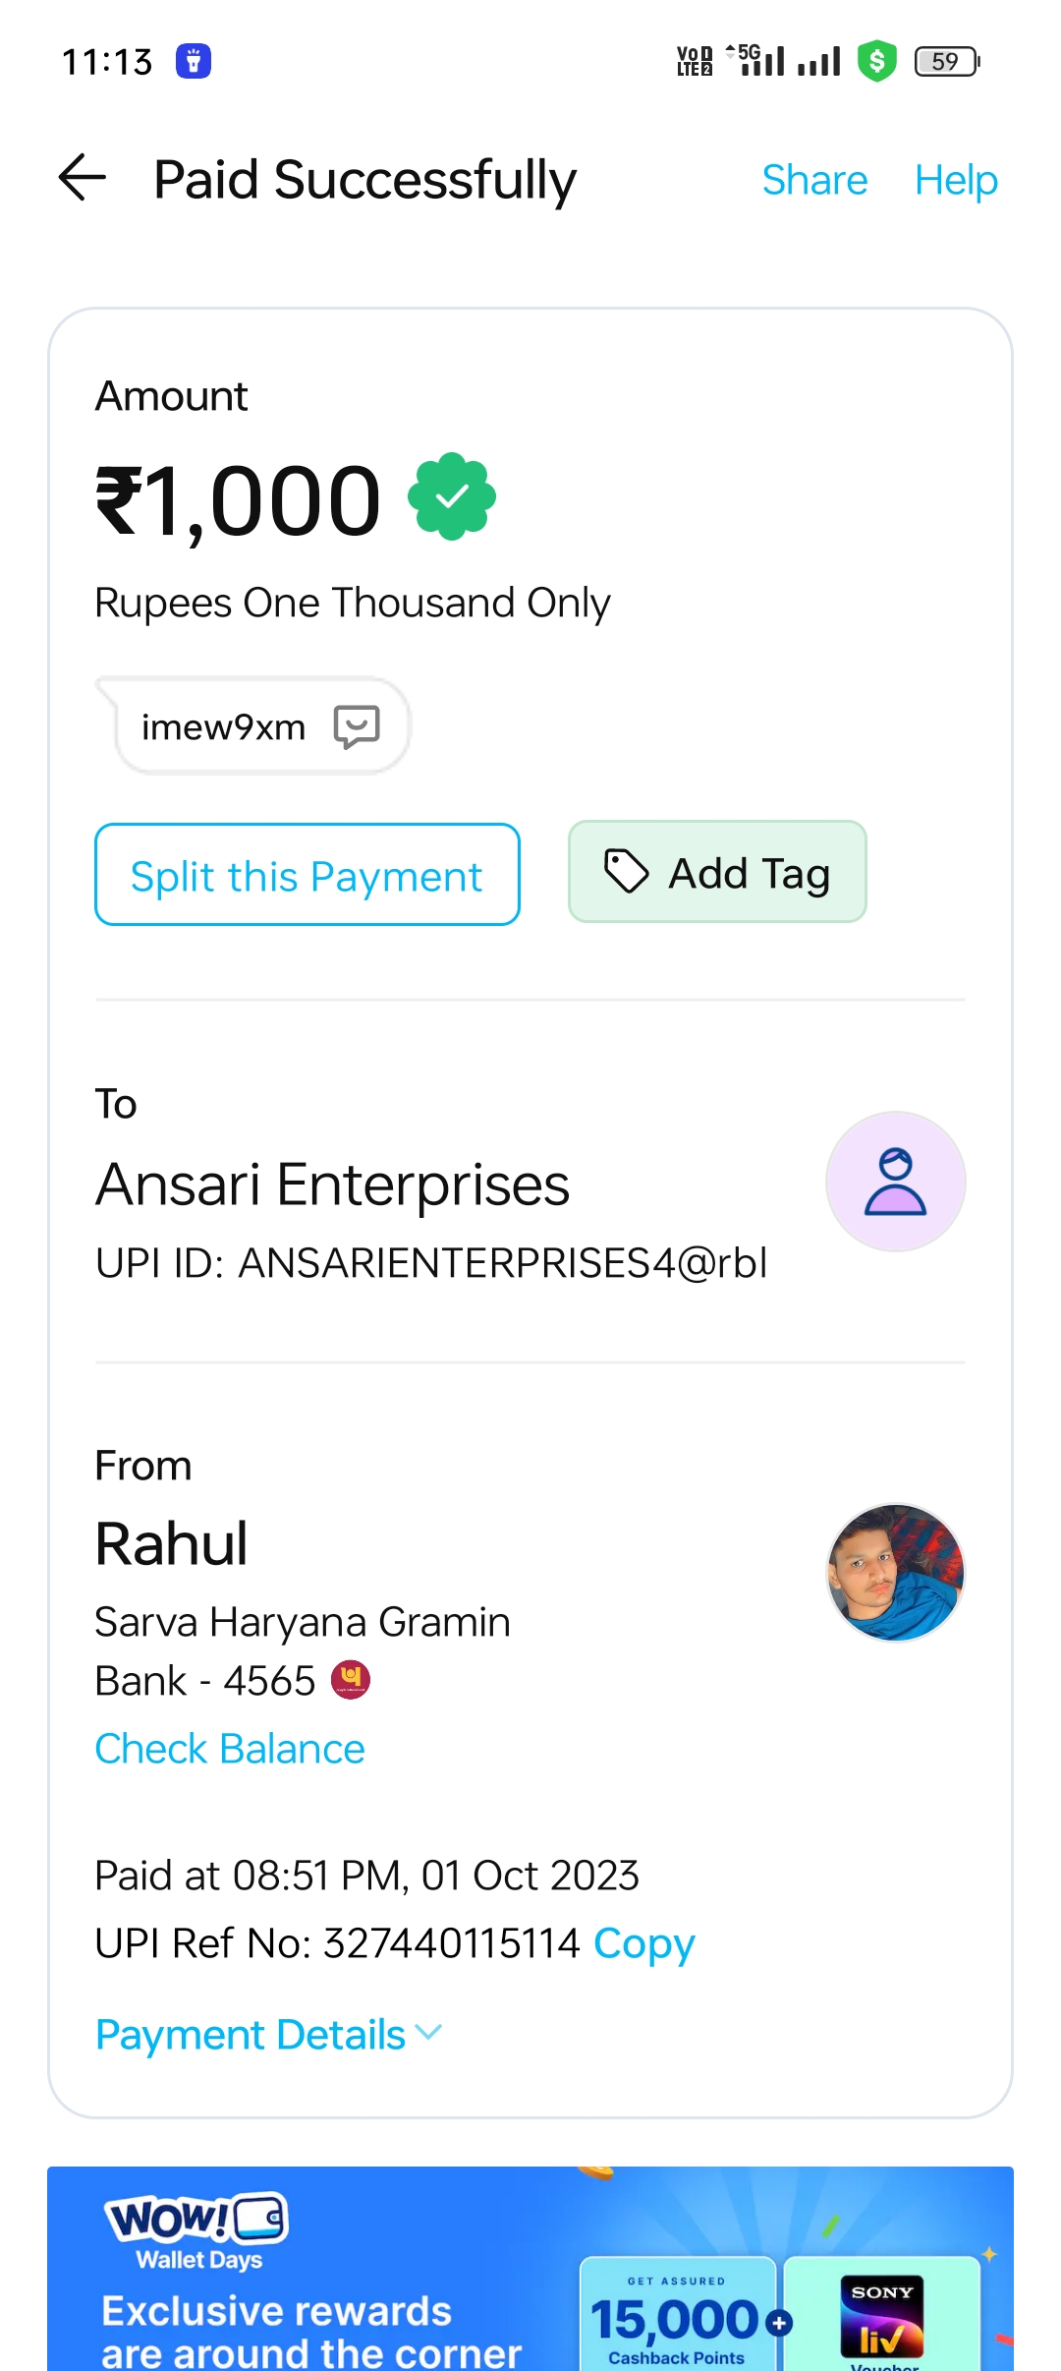This screenshot has height=2371, width=1061.
Task: Open the Help option
Action: [x=956, y=180]
